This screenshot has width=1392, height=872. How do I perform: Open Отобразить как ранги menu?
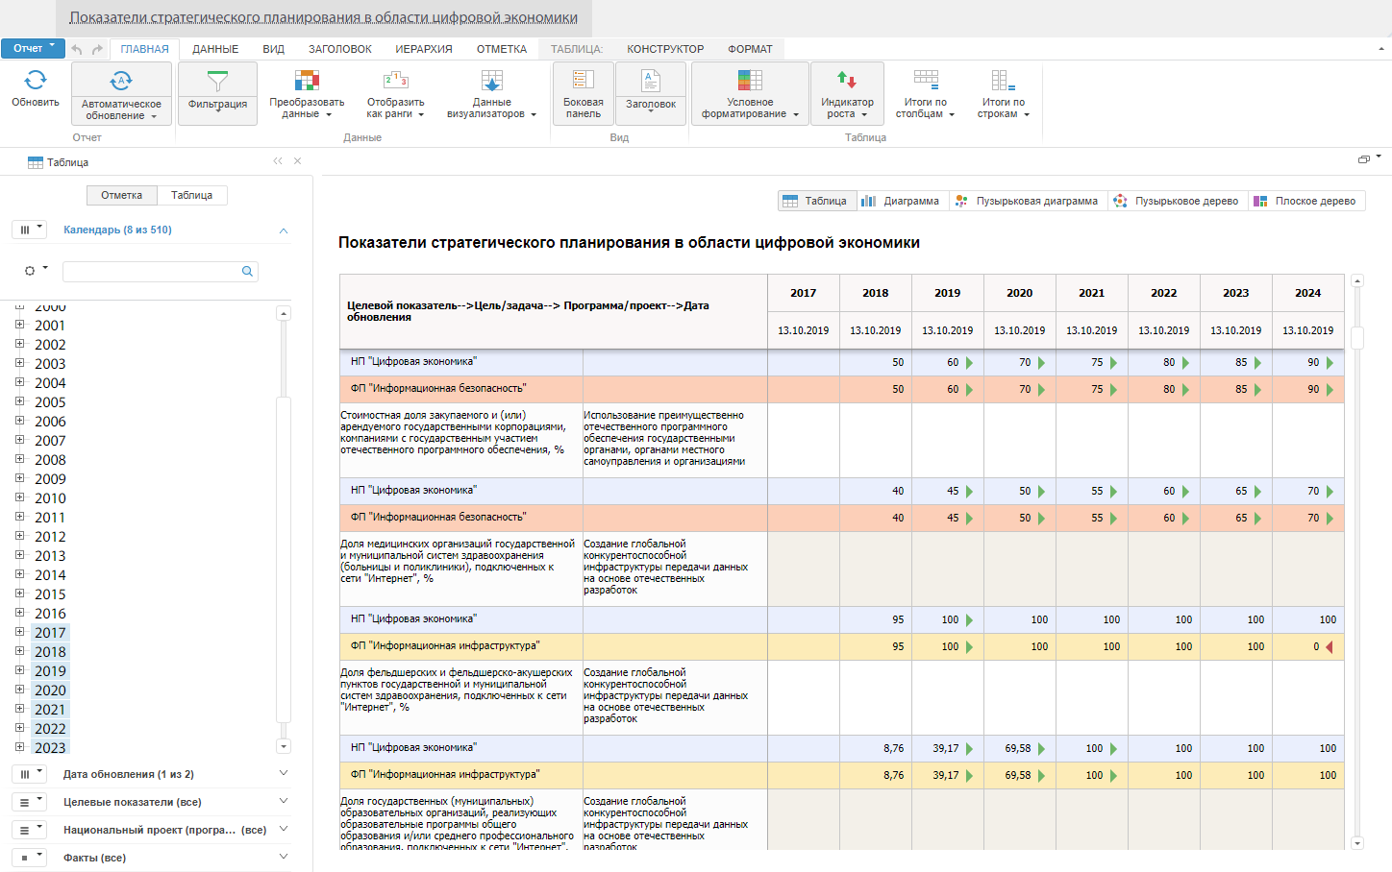click(x=395, y=93)
